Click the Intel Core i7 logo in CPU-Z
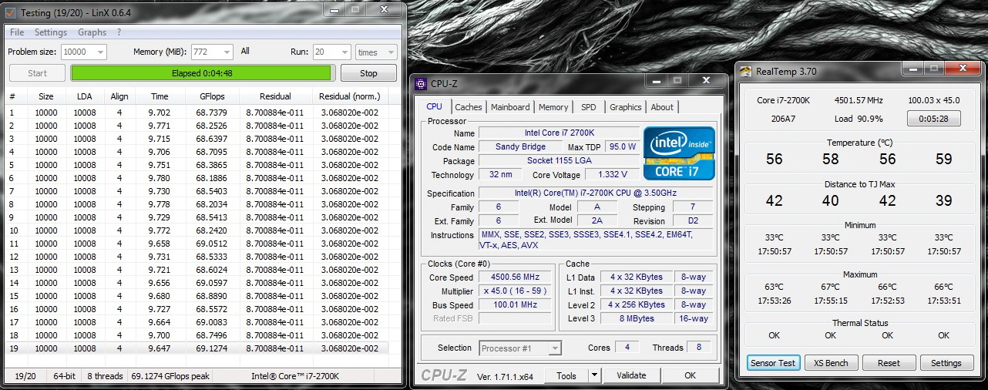The height and width of the screenshot is (390, 988). [679, 153]
